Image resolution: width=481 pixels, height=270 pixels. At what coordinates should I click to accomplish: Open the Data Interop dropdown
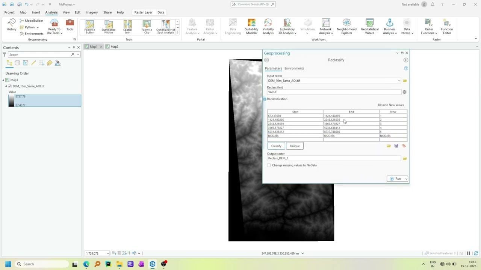tap(407, 27)
